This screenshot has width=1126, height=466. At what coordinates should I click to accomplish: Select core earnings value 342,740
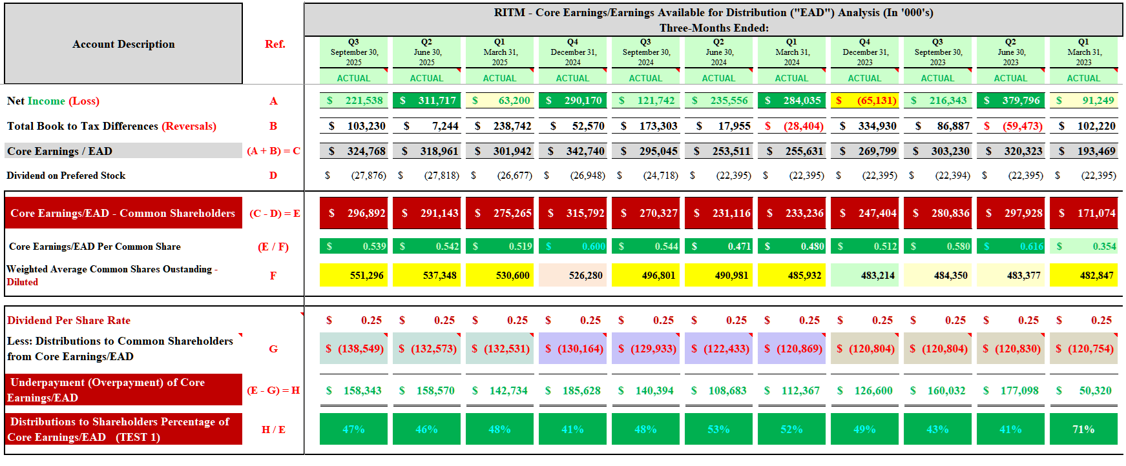click(572, 151)
